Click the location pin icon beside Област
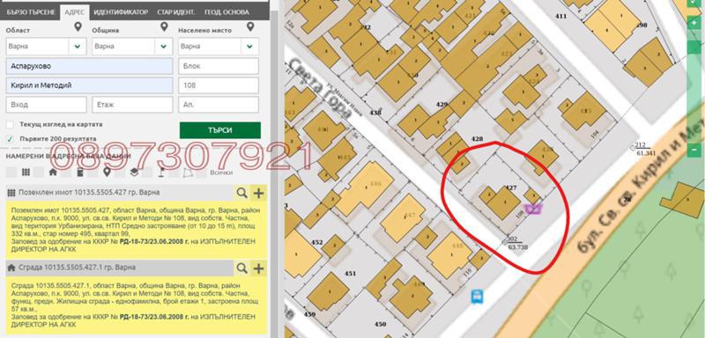 (78, 27)
